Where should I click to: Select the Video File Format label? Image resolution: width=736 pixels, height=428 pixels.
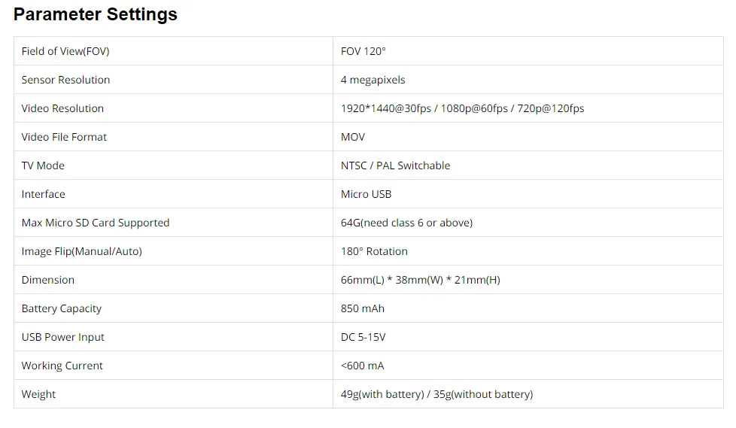click(64, 137)
